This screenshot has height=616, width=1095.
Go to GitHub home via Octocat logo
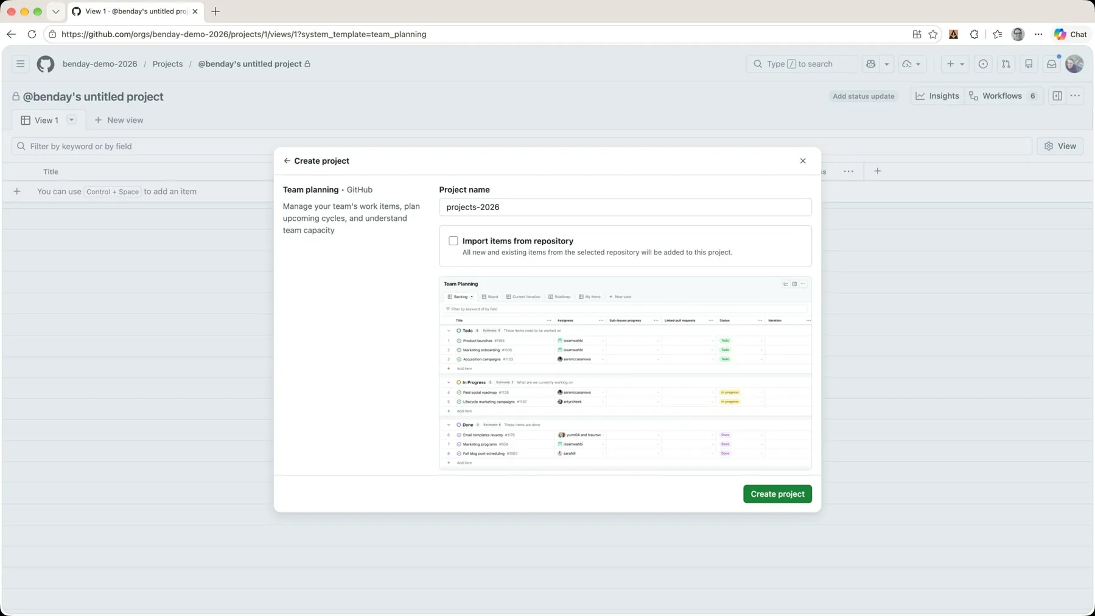pos(46,64)
